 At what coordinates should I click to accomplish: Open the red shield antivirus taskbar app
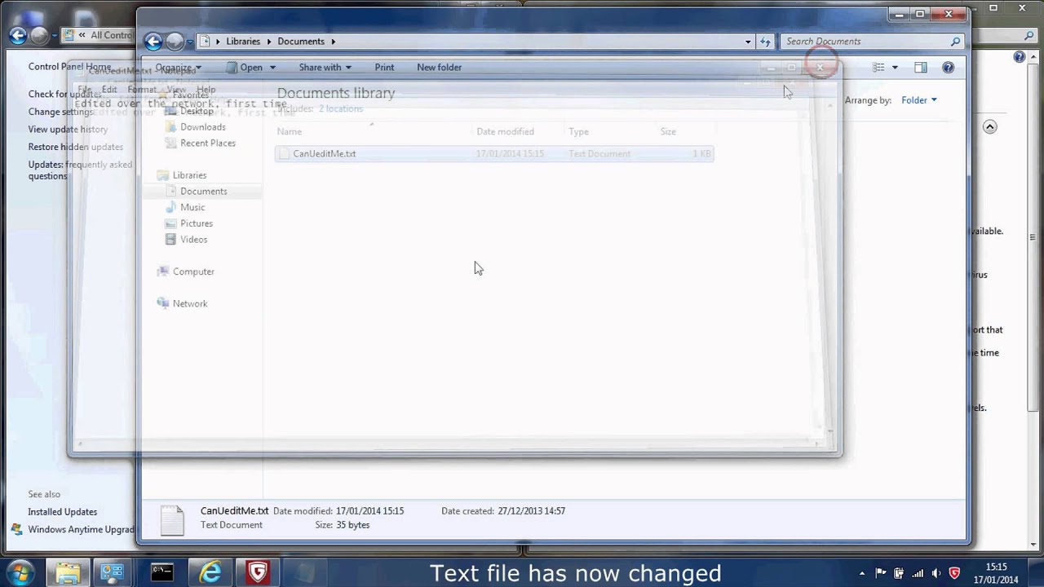258,572
